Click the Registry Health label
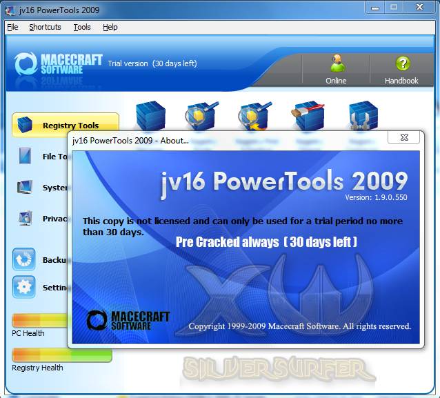This screenshot has width=440, height=398. pos(37,368)
